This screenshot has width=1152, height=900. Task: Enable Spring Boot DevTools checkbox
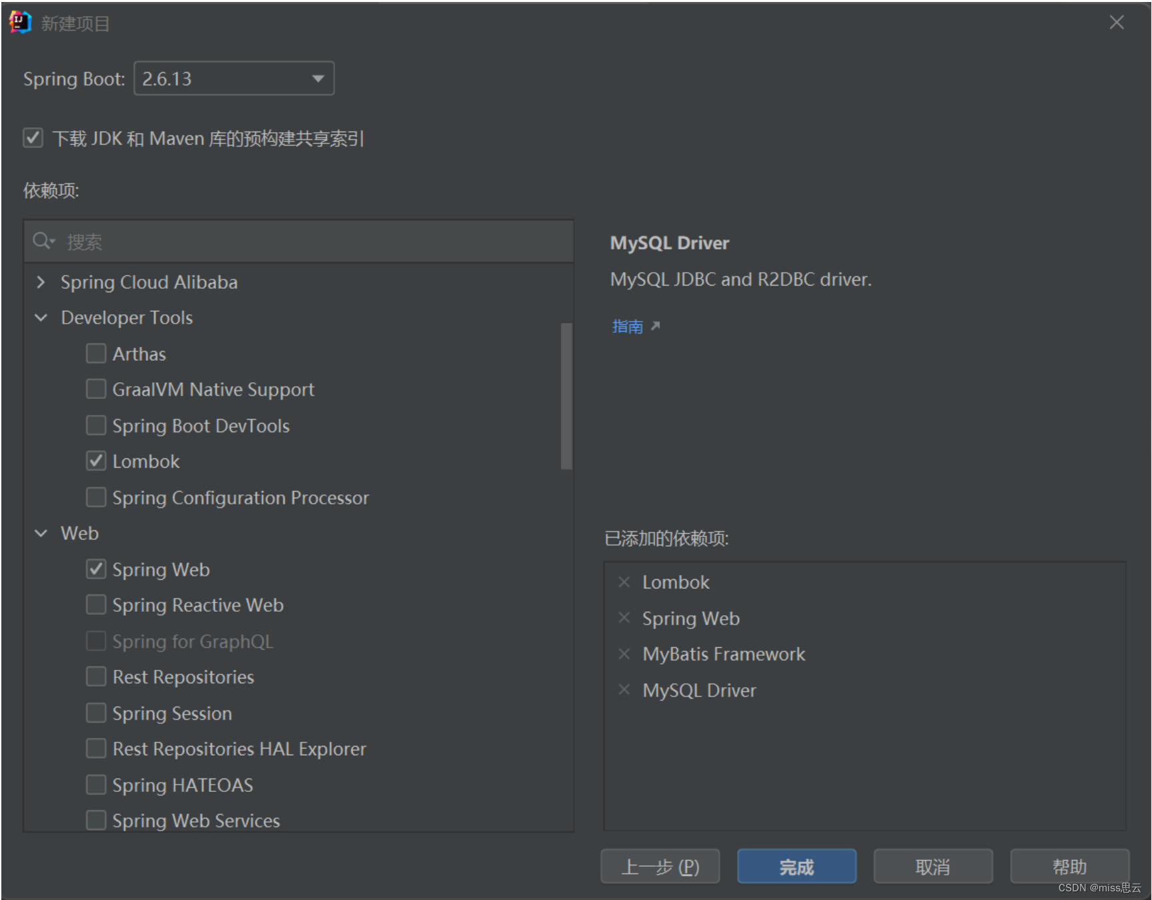(96, 425)
